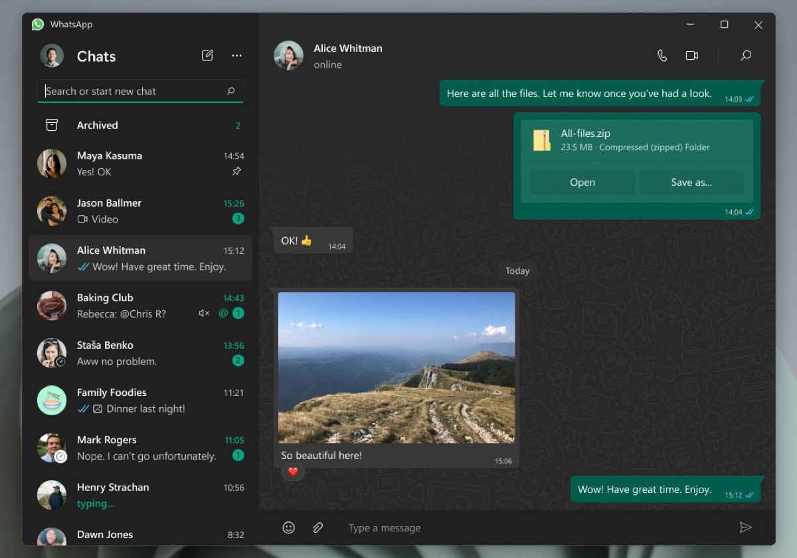Toggle mute off for the Baking Club chat
The image size is (797, 558).
(204, 313)
